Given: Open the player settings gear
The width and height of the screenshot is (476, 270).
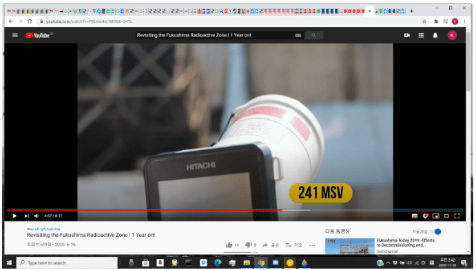Looking at the screenshot, I should 425,216.
